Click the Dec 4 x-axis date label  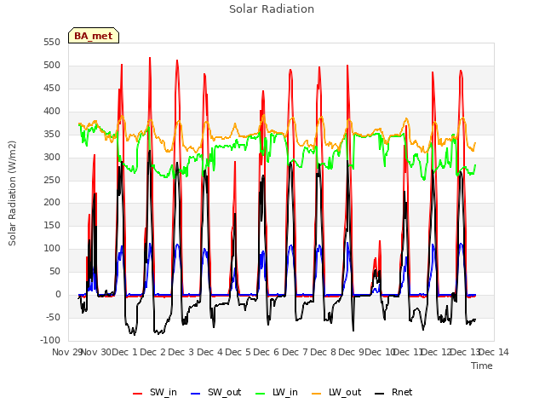[x=209, y=352]
